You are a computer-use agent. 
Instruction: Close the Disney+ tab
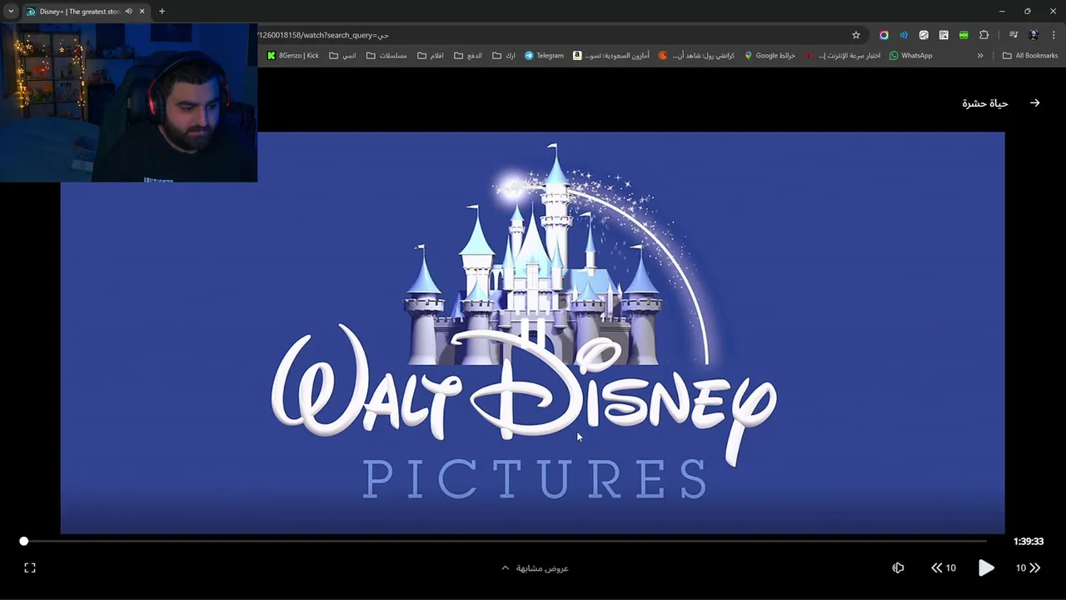[142, 12]
